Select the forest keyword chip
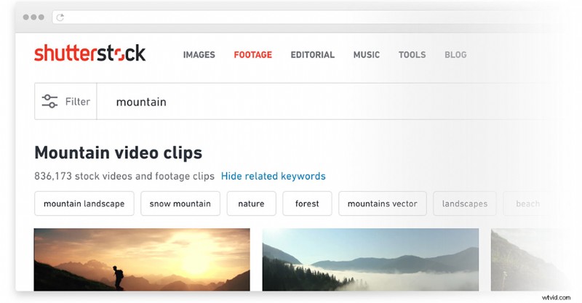582x303 pixels. [307, 203]
